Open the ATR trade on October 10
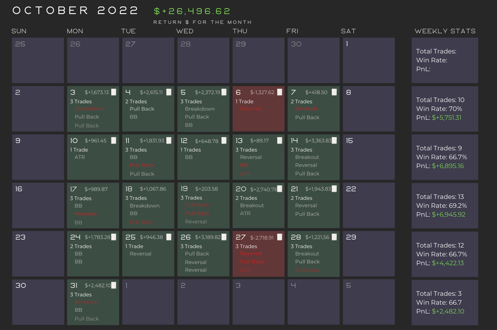Image resolution: width=497 pixels, height=330 pixels. pyautogui.click(x=80, y=157)
